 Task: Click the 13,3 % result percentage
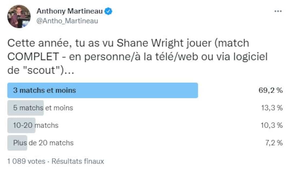272,108
